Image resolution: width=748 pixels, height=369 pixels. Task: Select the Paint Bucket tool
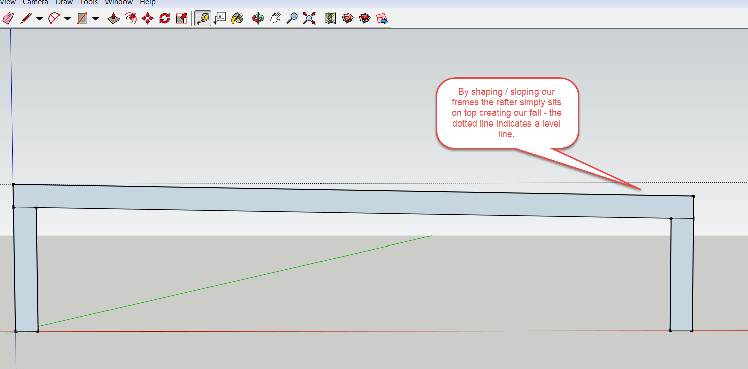pos(237,19)
